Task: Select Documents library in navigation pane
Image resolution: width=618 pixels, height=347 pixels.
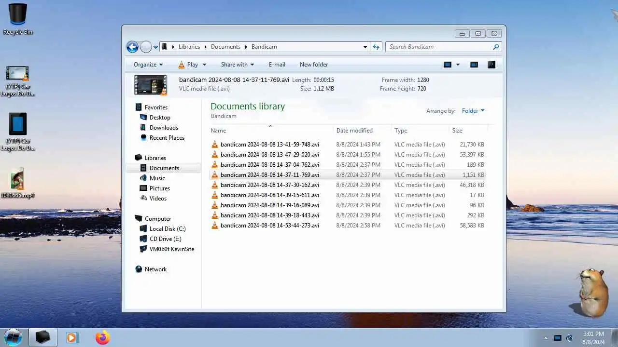Action: (x=164, y=168)
